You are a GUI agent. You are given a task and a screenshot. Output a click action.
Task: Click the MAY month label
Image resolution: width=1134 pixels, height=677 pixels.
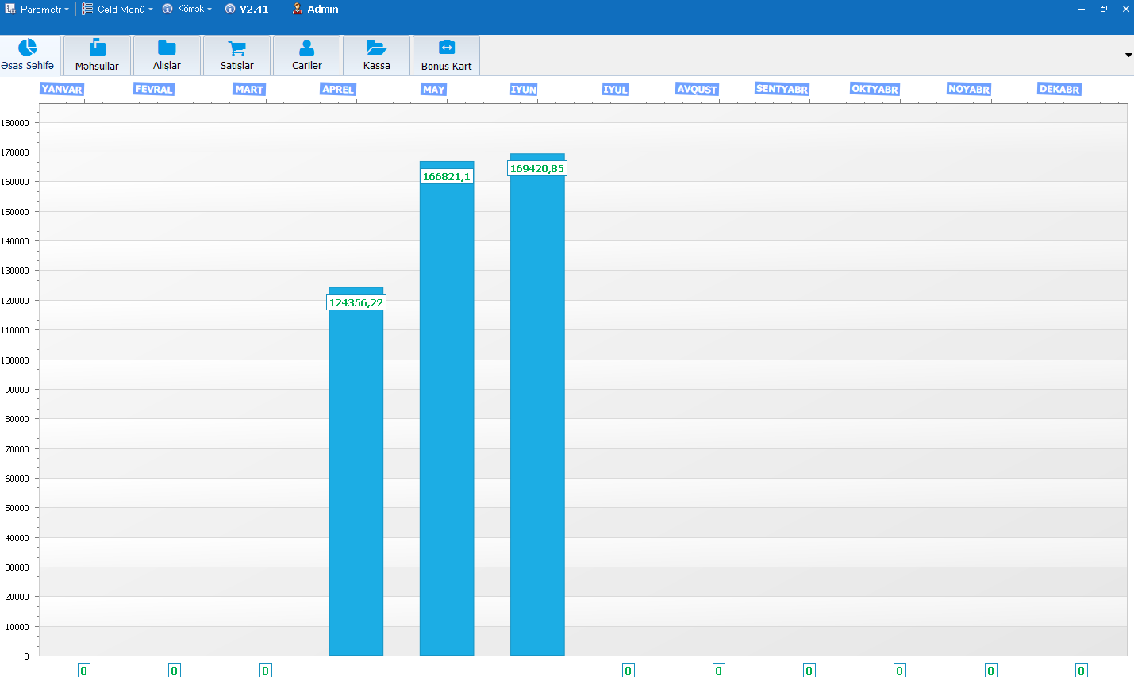(x=434, y=89)
